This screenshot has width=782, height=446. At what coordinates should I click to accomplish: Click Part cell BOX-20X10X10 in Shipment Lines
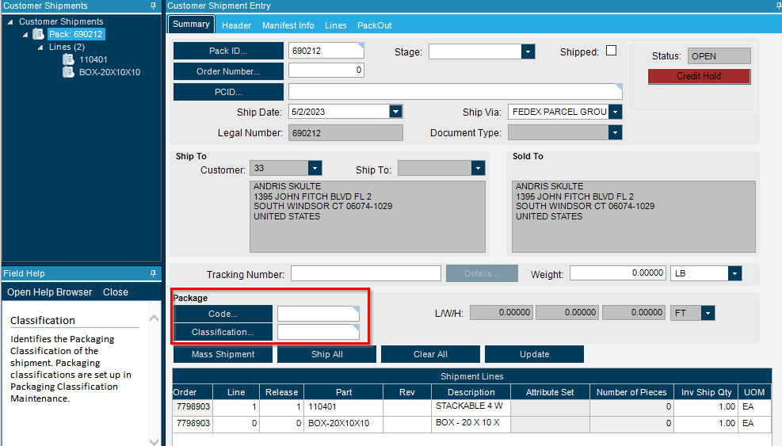344,424
